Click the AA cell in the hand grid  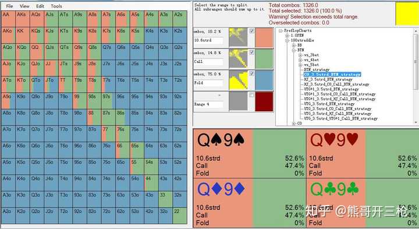(x=8, y=19)
